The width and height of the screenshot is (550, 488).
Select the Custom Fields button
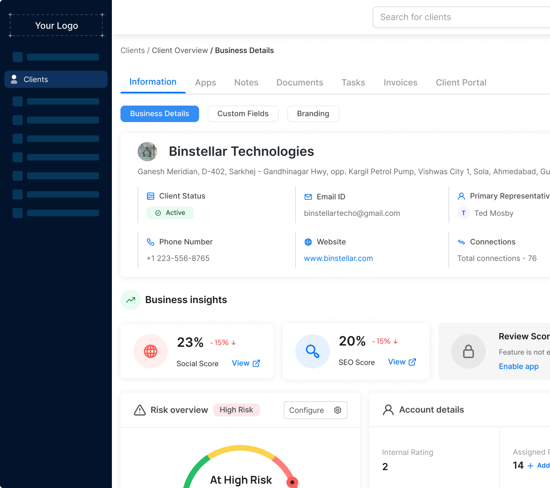click(x=243, y=114)
